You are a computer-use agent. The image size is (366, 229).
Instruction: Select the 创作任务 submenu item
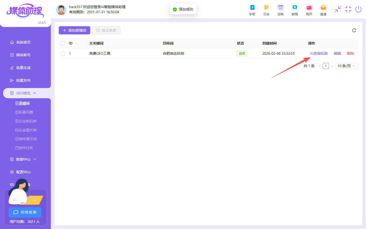coord(24,148)
